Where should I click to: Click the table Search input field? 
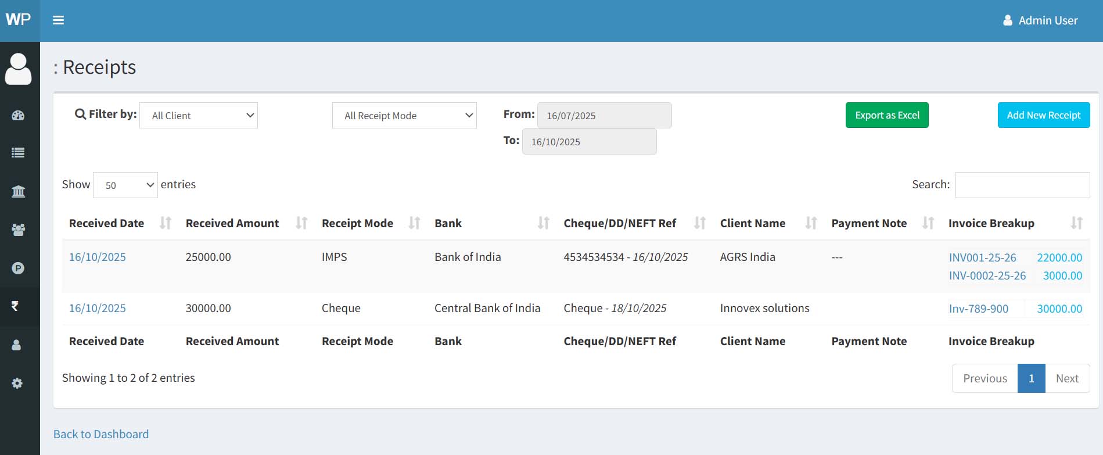(x=1022, y=185)
